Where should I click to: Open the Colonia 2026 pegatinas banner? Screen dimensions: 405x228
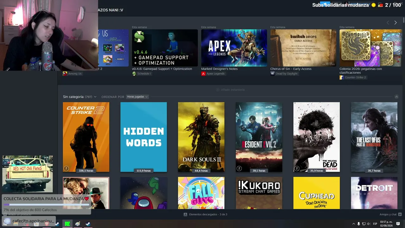click(371, 48)
